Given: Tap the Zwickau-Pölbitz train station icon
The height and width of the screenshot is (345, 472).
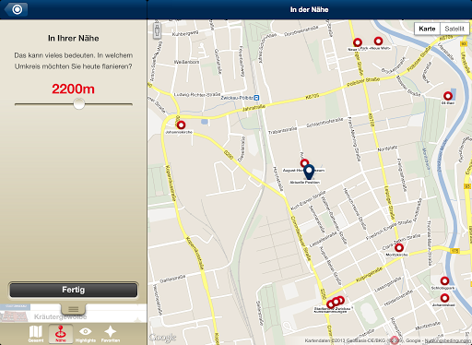Looking at the screenshot, I should click(256, 98).
